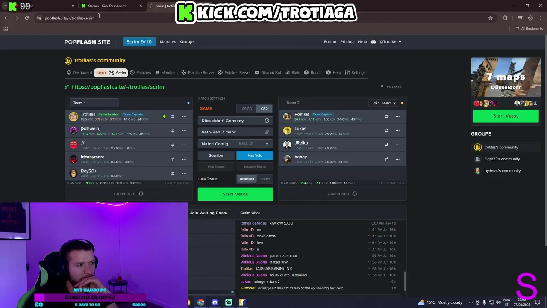Select Map Veto mode
Viewport: 547px width, 308px height.
click(255, 156)
